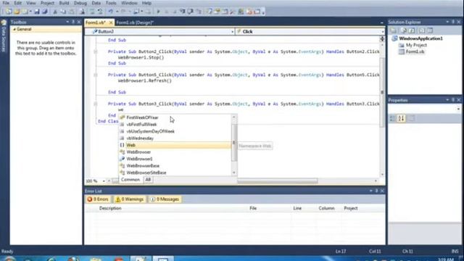Image resolution: width=464 pixels, height=261 pixels.
Task: Click the Comment out lines icon
Action: tap(92, 12)
